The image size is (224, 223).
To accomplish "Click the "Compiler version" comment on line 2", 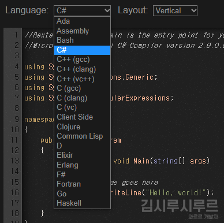I will point(162,46).
